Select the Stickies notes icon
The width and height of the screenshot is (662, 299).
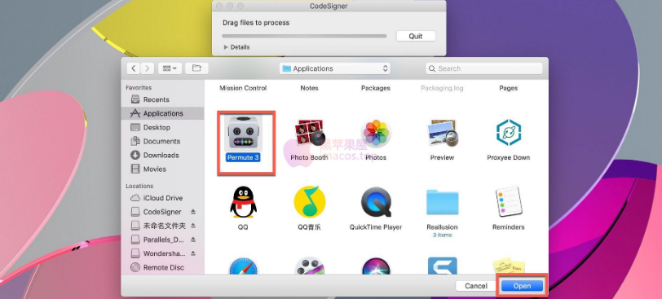509,266
